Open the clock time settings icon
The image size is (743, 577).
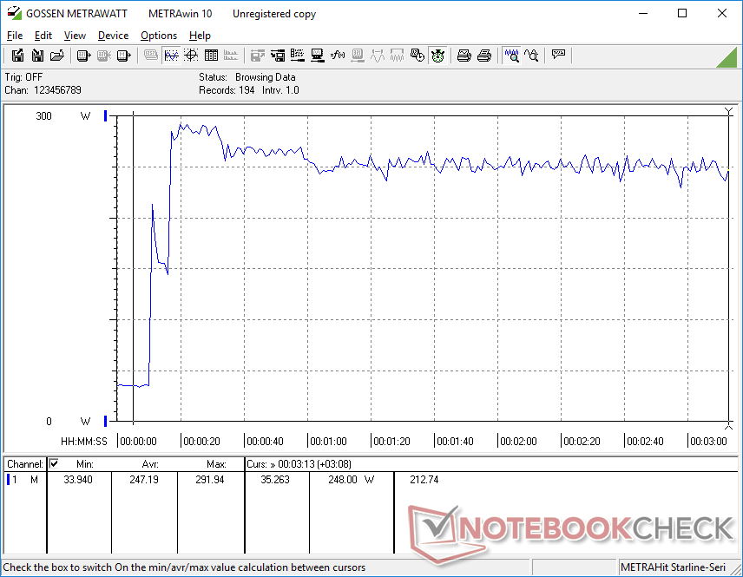(417, 56)
